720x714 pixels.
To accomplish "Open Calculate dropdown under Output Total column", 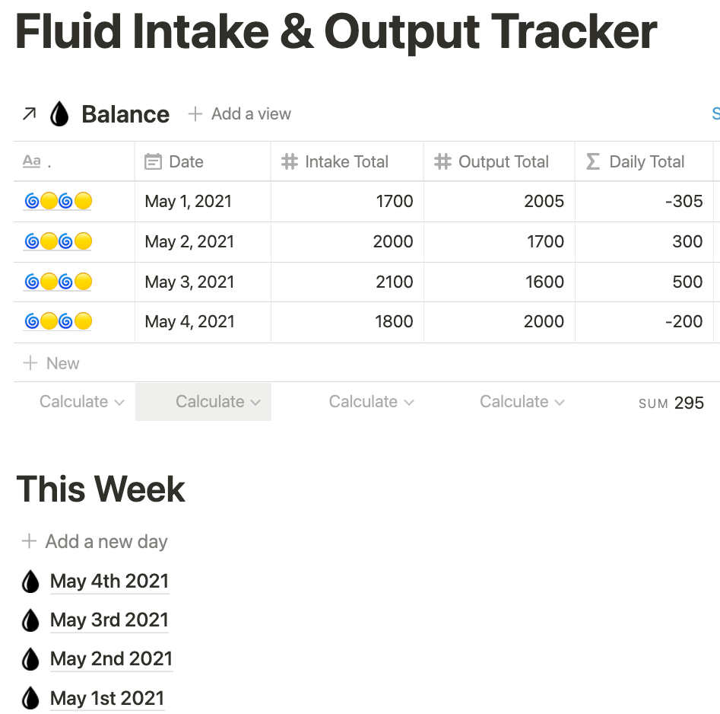I will coord(522,402).
